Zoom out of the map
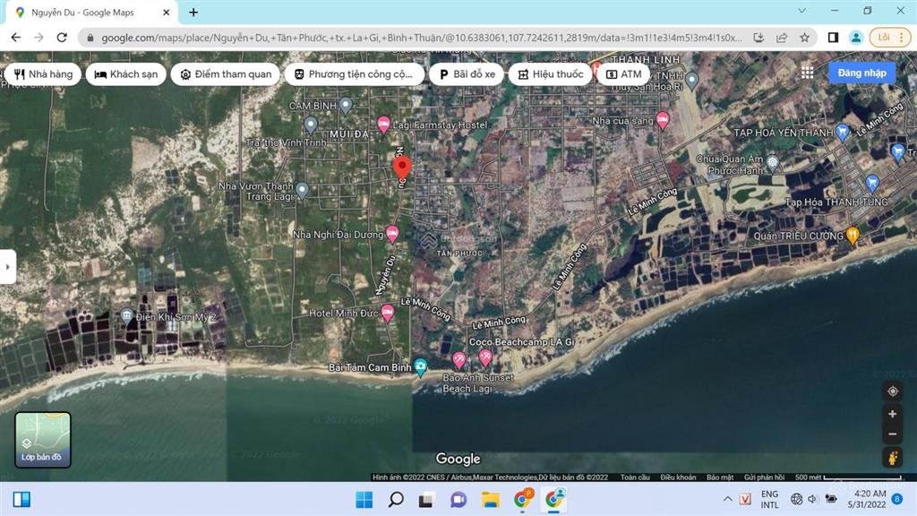The image size is (917, 516). click(892, 434)
